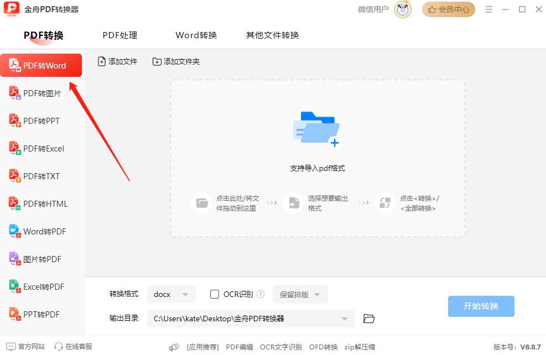
Task: Click the panda user avatar
Action: (403, 9)
